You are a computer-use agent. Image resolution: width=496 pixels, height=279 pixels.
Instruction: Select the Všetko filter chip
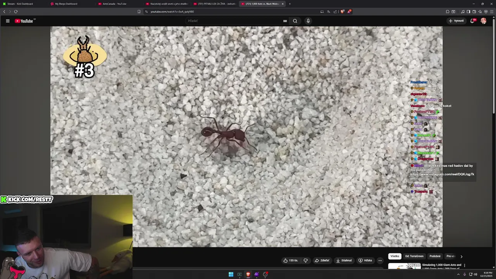point(394,256)
